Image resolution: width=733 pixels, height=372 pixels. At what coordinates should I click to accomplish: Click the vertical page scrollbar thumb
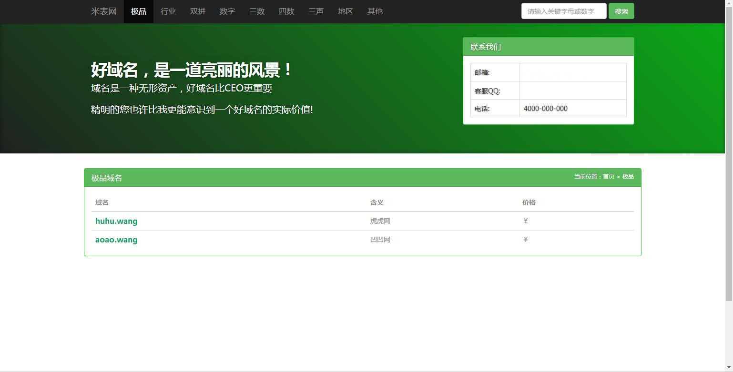[x=729, y=154]
